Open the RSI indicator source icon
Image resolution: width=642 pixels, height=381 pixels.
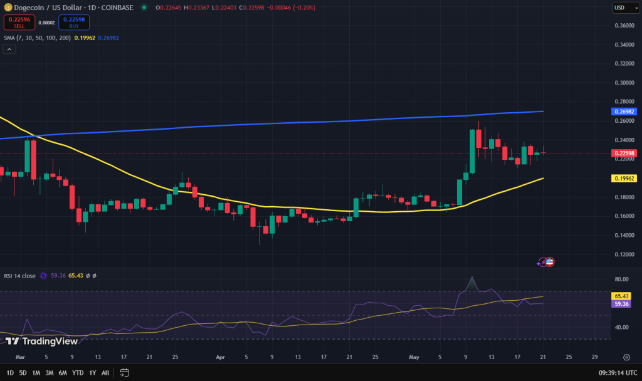(43, 276)
